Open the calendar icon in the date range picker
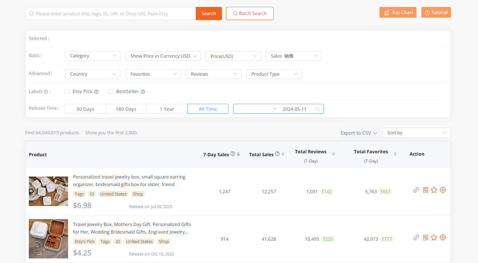 tap(317, 108)
